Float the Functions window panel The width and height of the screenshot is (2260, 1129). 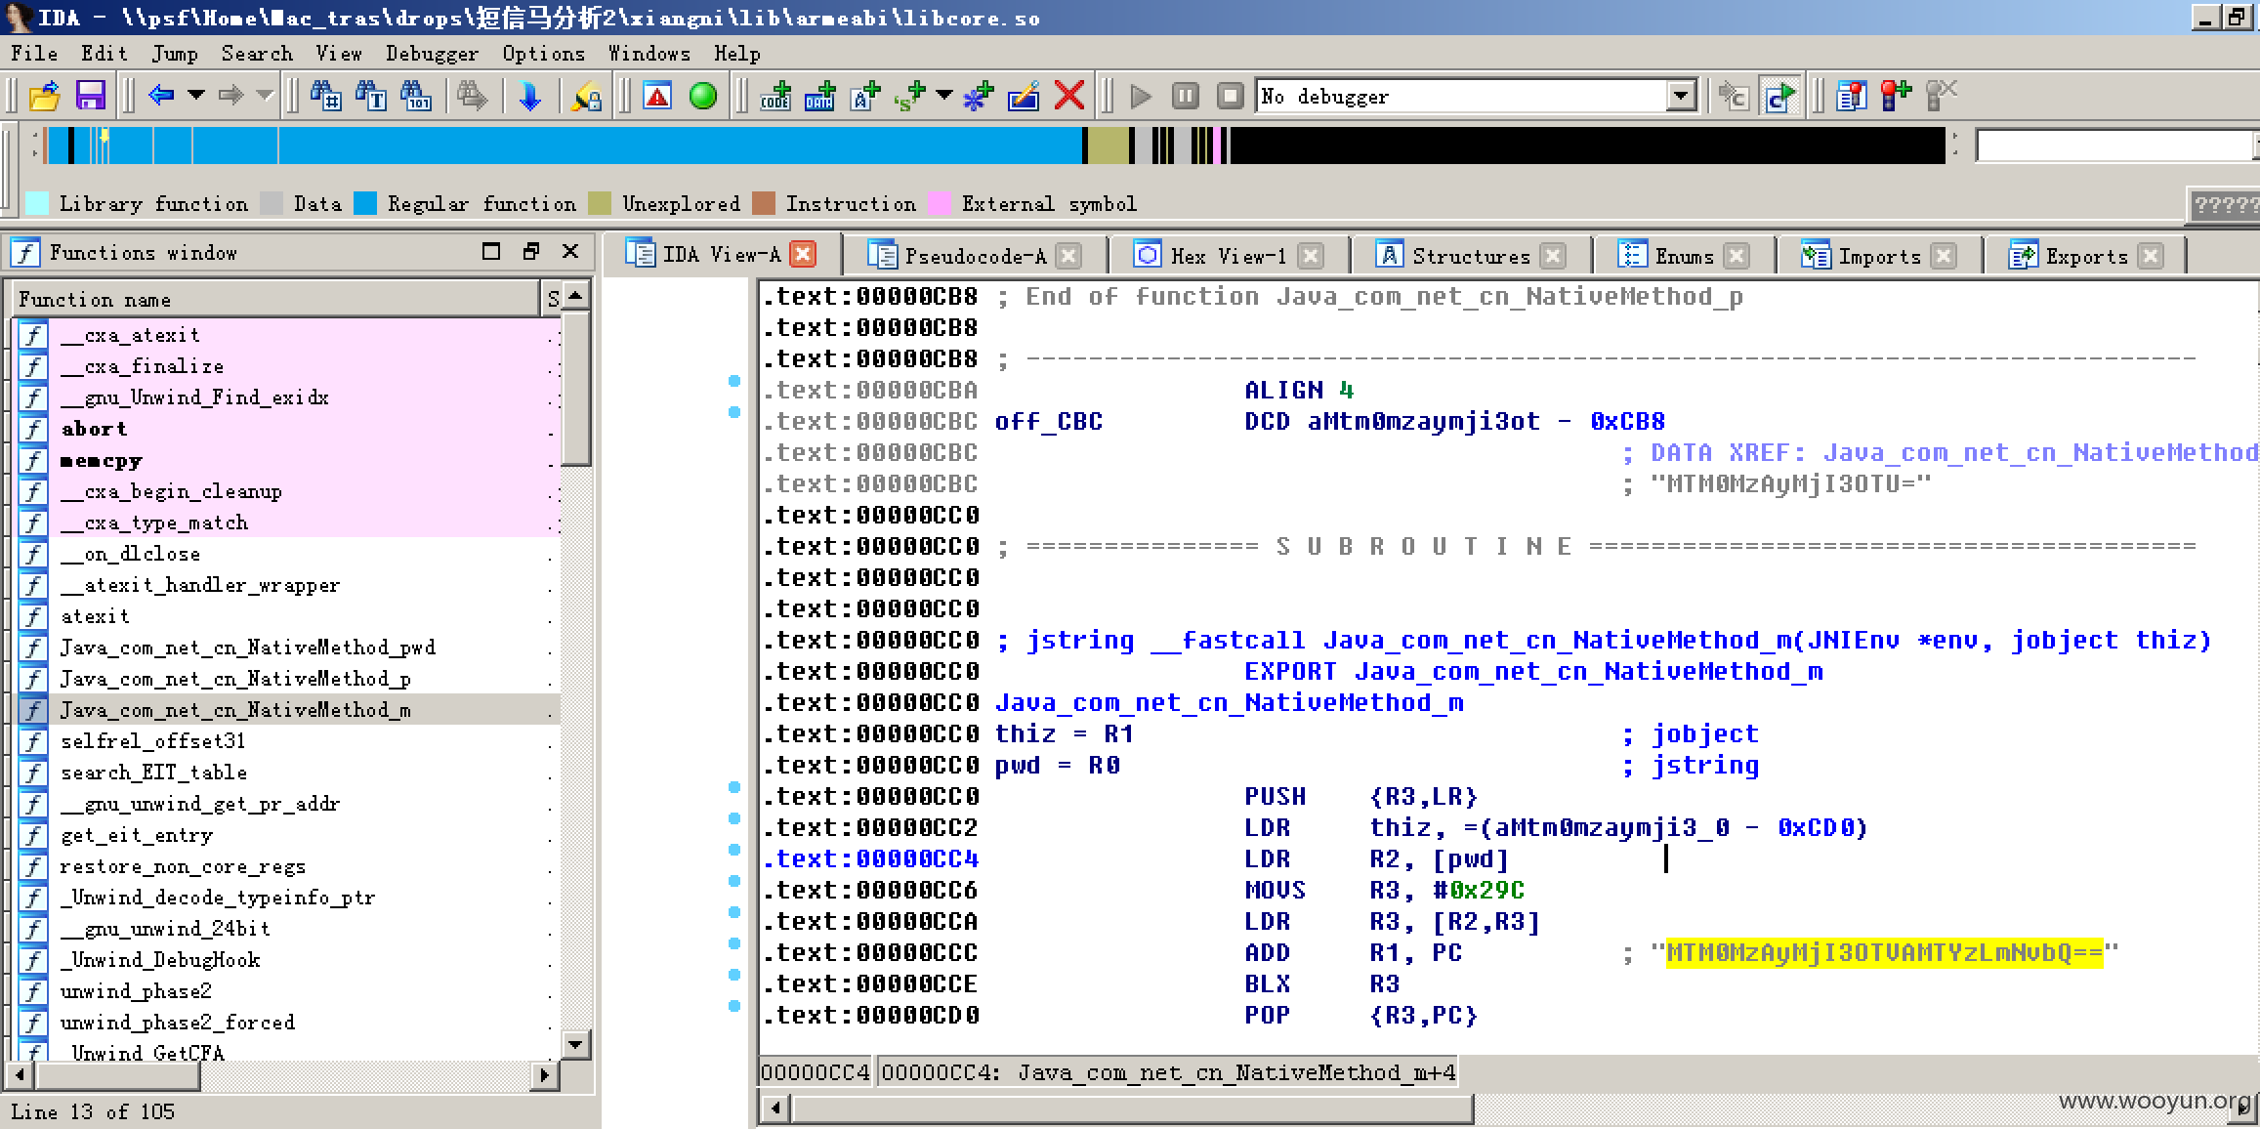pyautogui.click(x=530, y=252)
